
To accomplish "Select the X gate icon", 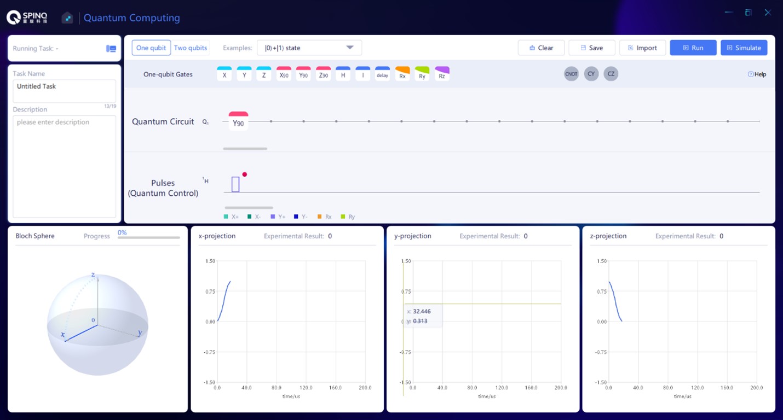I will (x=224, y=74).
